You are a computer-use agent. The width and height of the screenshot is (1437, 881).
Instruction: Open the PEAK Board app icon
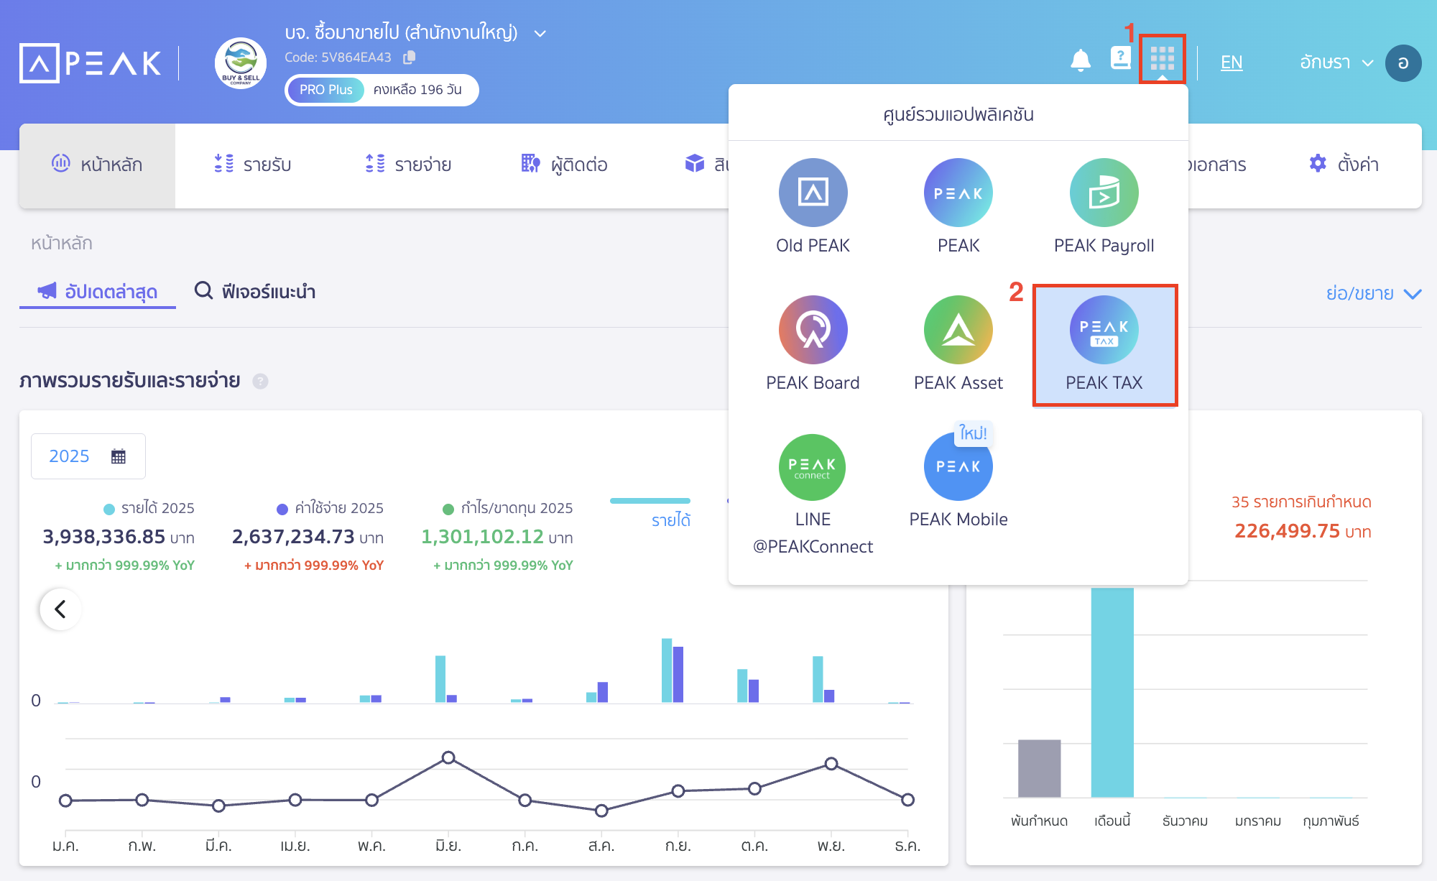[x=813, y=331]
